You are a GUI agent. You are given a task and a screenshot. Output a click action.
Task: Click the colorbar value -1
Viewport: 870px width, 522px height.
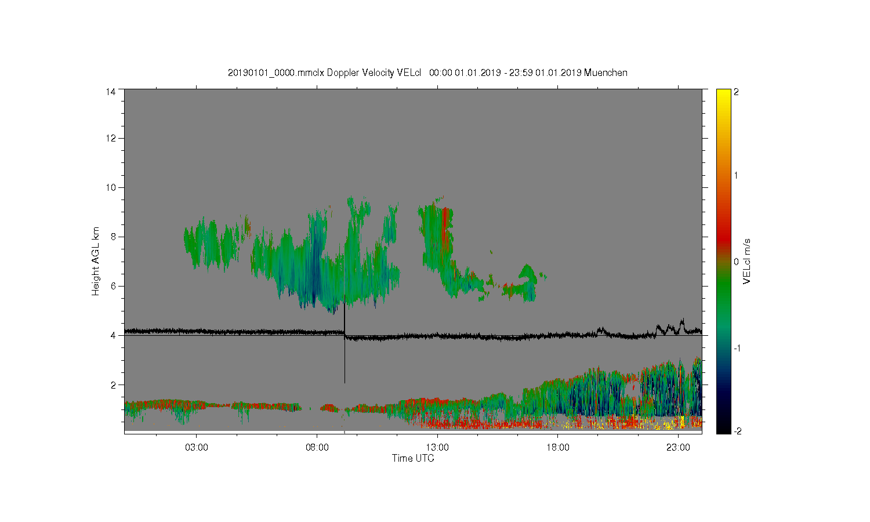[737, 348]
